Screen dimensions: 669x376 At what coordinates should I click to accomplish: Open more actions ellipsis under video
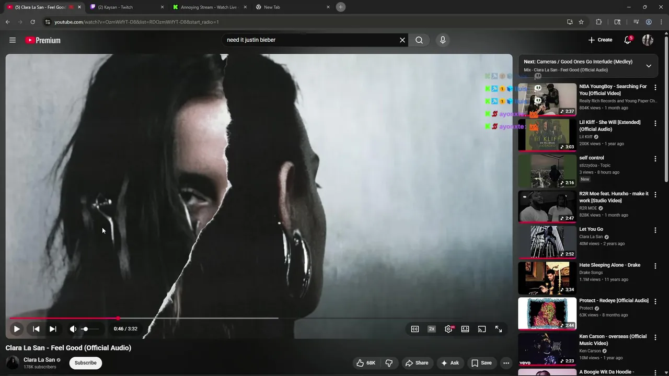click(506, 363)
